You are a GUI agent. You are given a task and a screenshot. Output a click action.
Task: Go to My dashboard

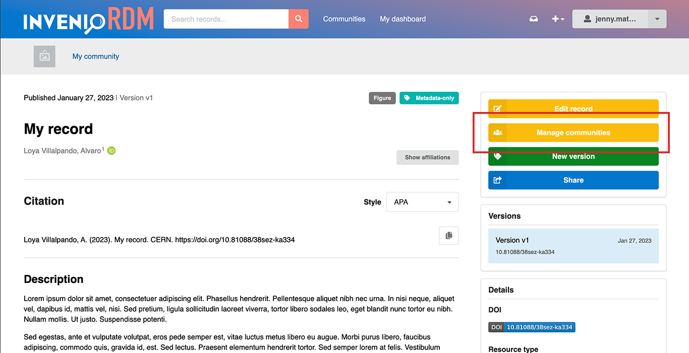403,19
